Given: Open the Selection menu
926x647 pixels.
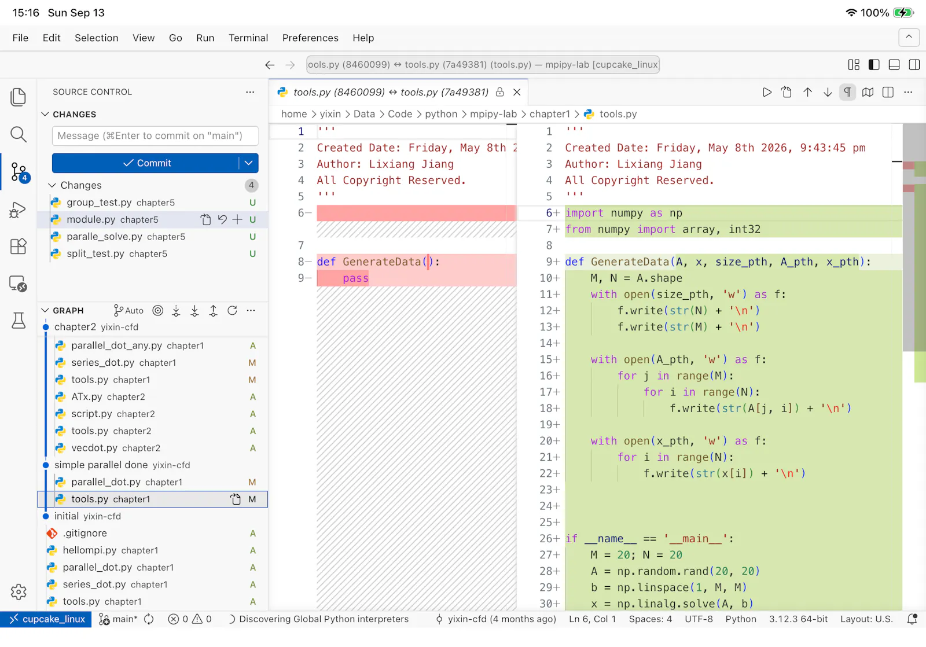Looking at the screenshot, I should pyautogui.click(x=96, y=38).
